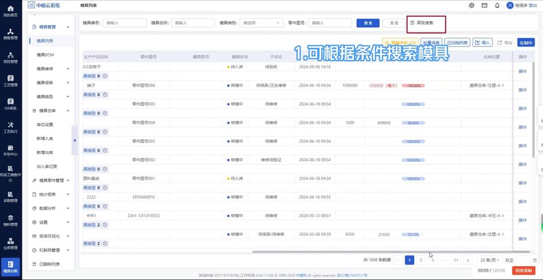Open the mail envelope icon

coord(485,6)
